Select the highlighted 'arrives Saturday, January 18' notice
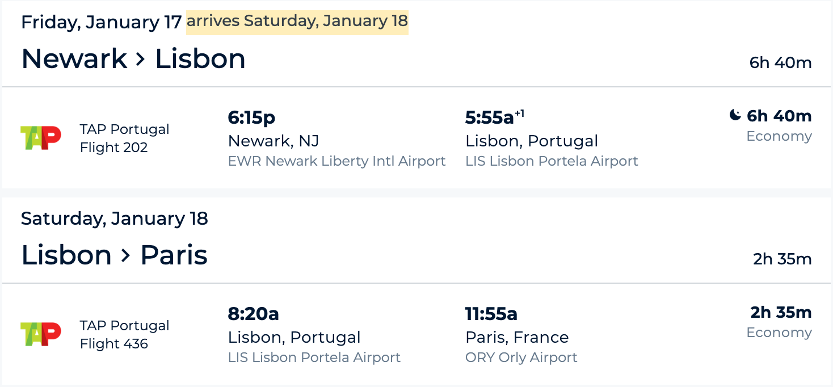Viewport: 833px width, 387px height. pyautogui.click(x=297, y=22)
